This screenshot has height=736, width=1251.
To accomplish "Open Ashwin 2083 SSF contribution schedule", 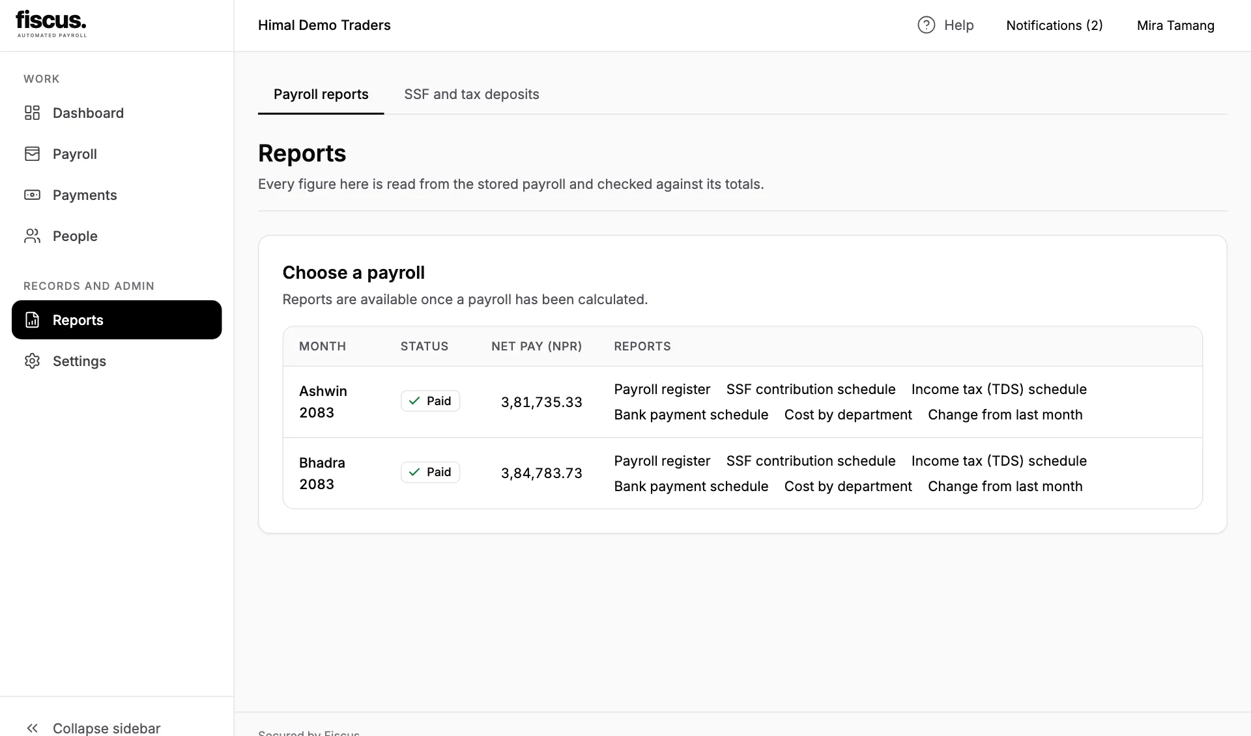I will (811, 389).
